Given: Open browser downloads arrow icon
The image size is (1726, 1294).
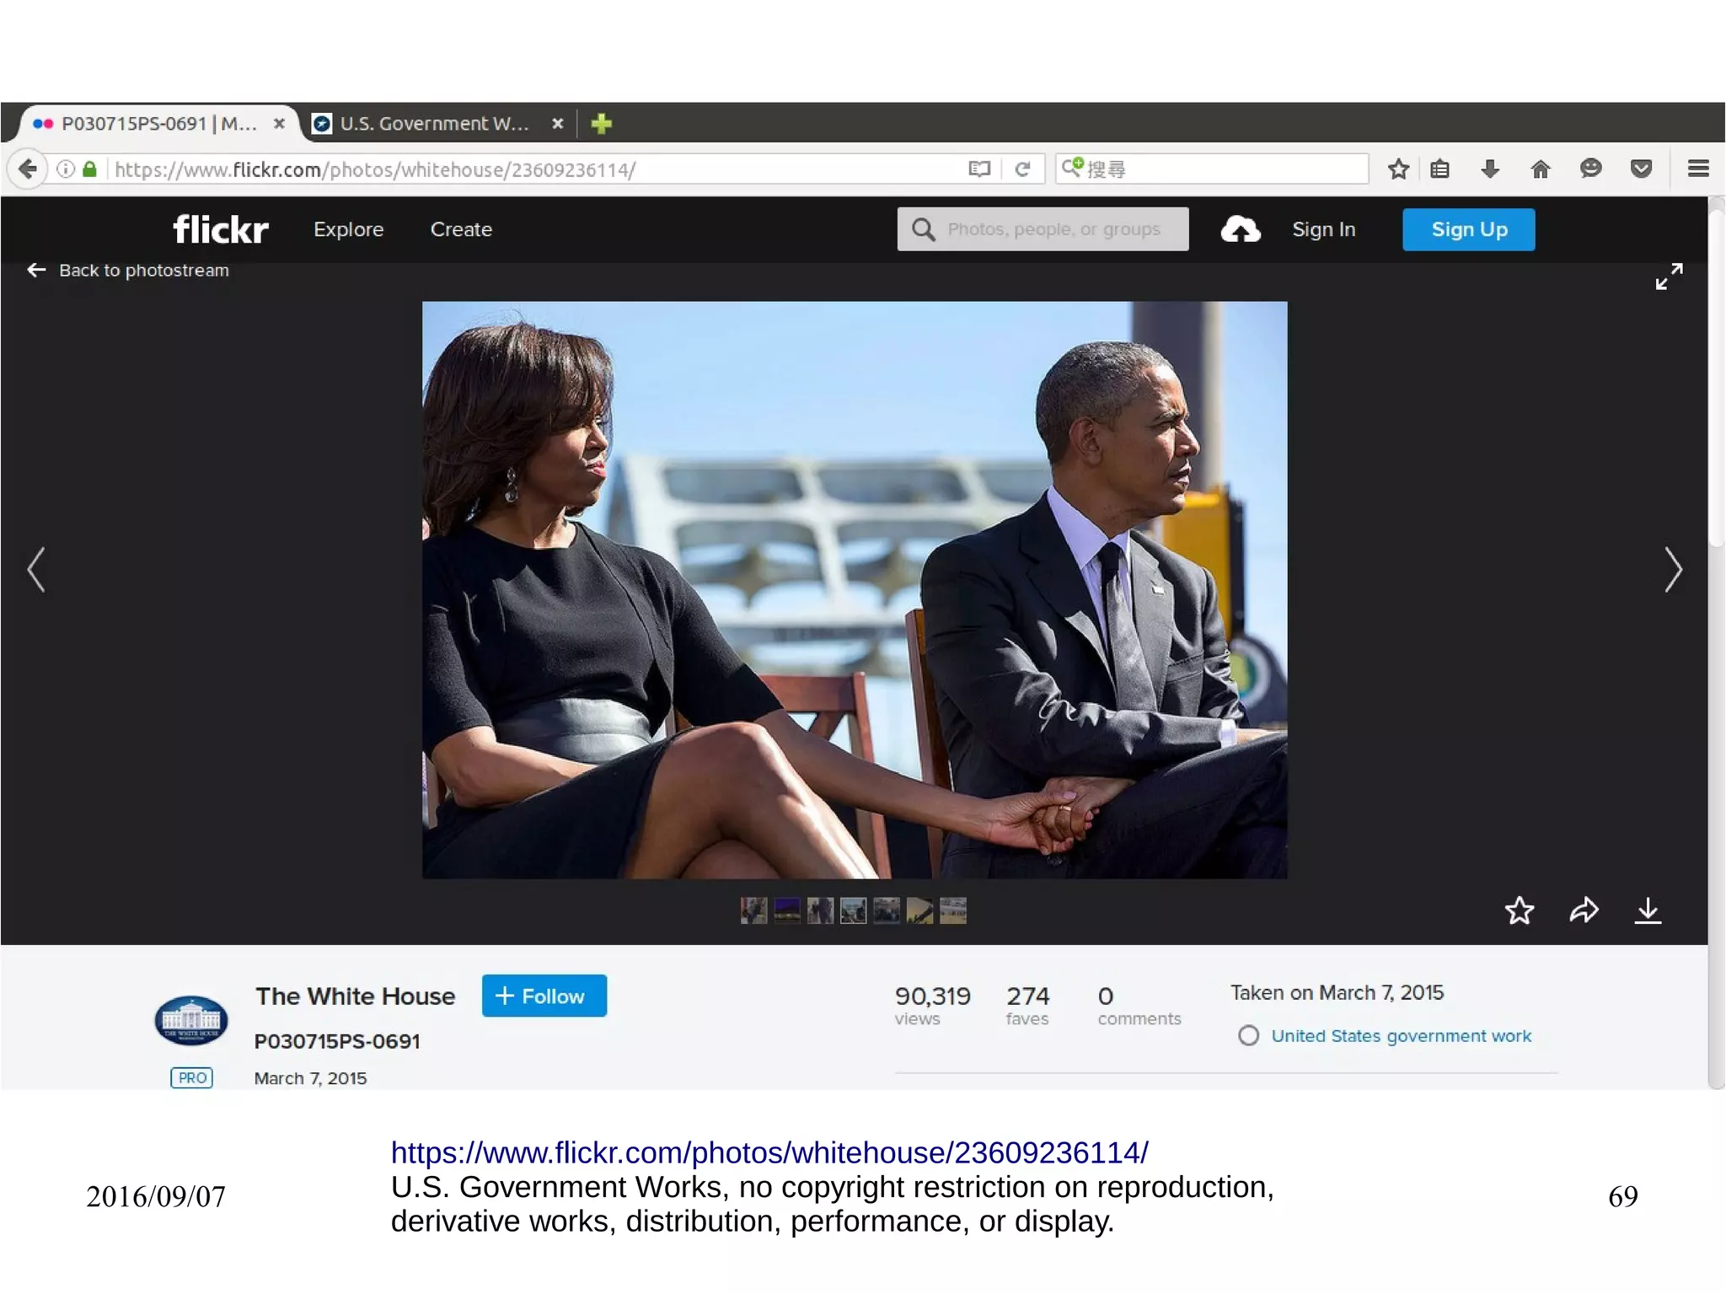Looking at the screenshot, I should [1490, 169].
